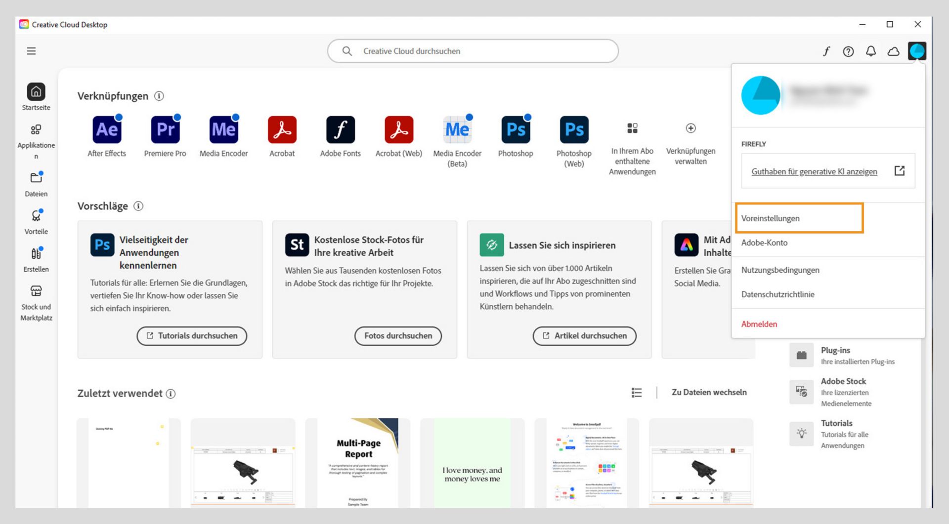Open the Dummy PDF file thumbnail
949x524 pixels.
coord(129,463)
